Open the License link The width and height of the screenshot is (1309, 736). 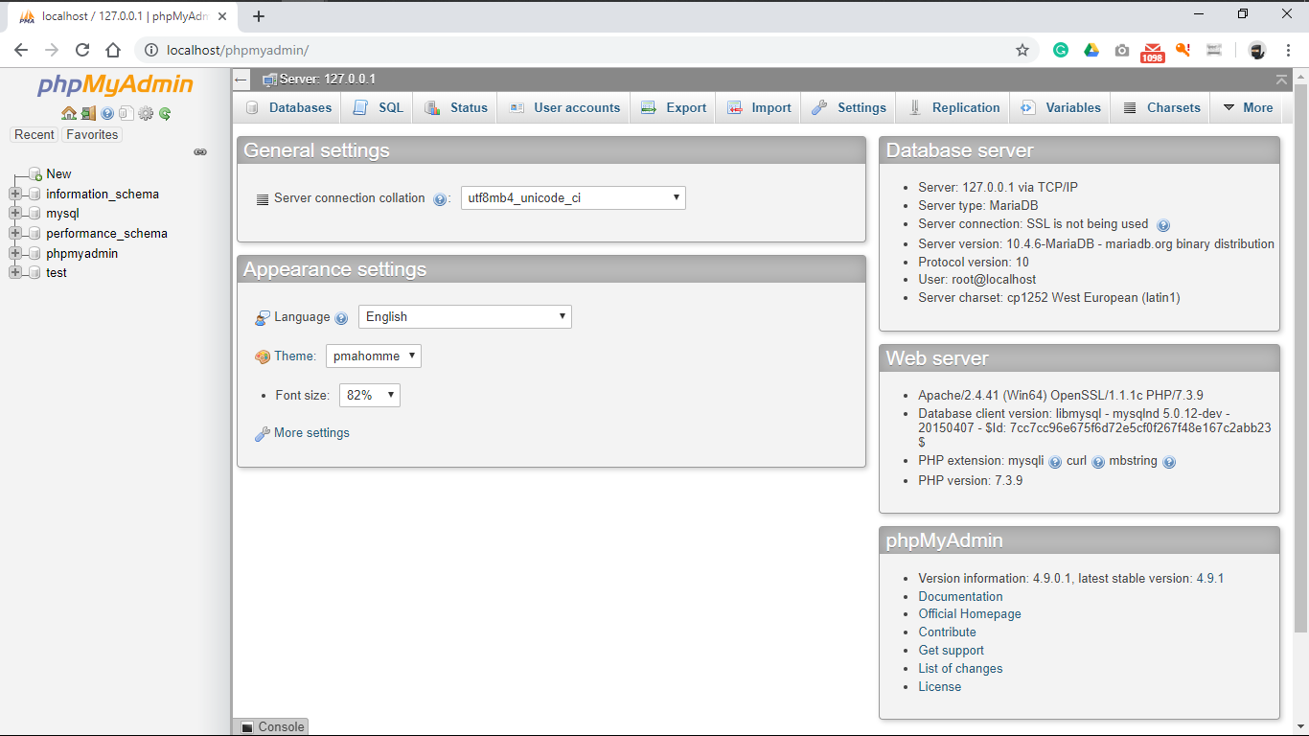(x=939, y=687)
